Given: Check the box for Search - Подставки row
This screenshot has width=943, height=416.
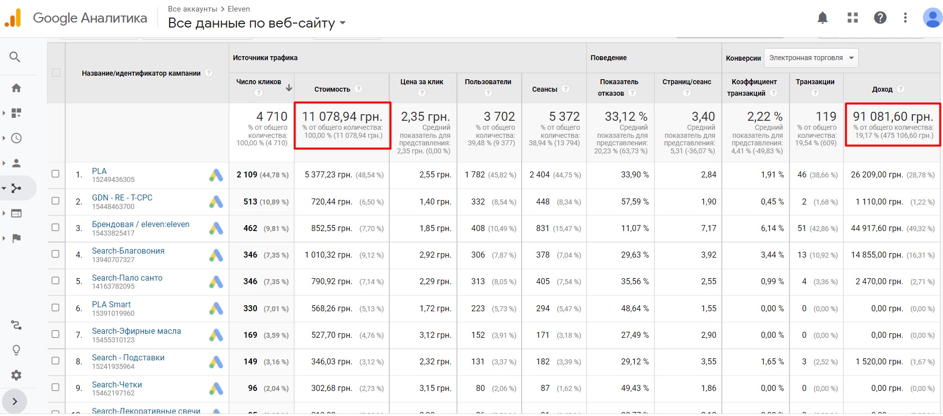Looking at the screenshot, I should [x=56, y=361].
